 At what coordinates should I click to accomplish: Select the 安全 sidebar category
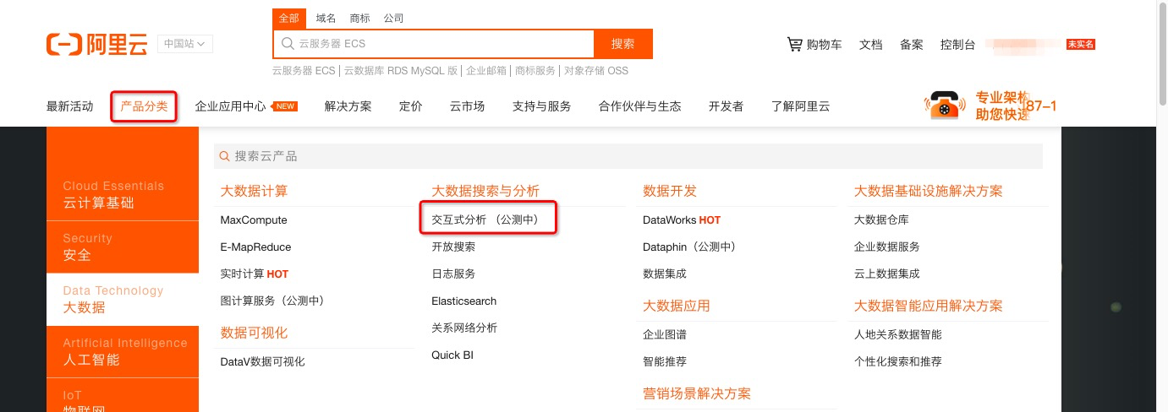pos(123,247)
